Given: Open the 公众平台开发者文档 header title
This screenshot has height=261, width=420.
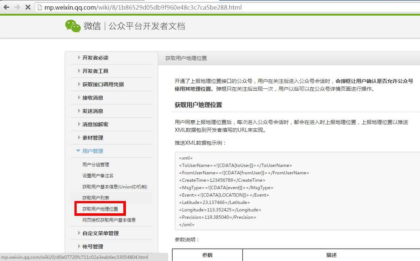Looking at the screenshot, I should (x=147, y=26).
